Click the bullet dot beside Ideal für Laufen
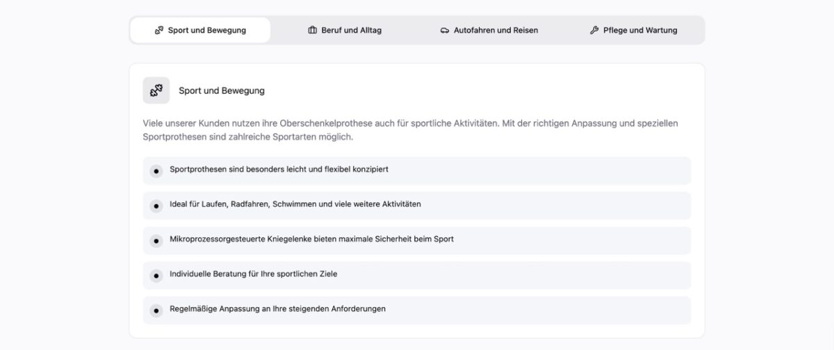This screenshot has width=834, height=350. tap(156, 206)
